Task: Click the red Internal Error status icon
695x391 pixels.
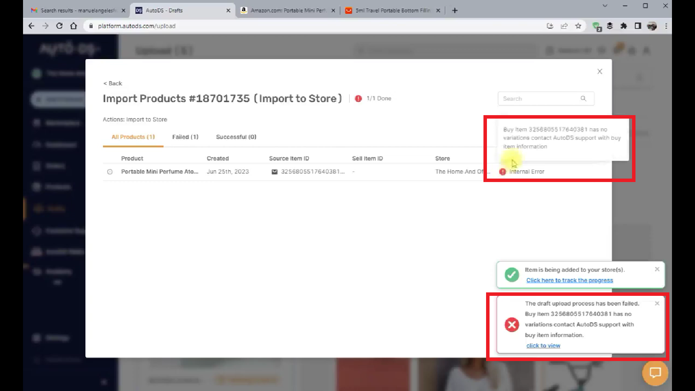Action: 503,172
